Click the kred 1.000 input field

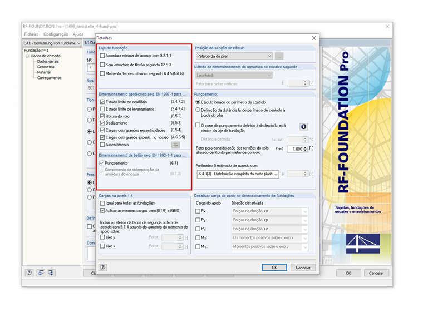click(295, 149)
